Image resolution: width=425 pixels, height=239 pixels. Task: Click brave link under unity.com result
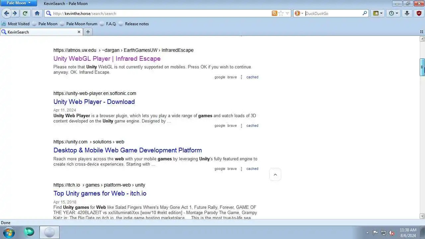point(232,169)
